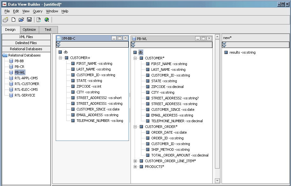This screenshot has height=186, width=291.
Task: Click scroll down arrow in design area
Action: point(217,181)
